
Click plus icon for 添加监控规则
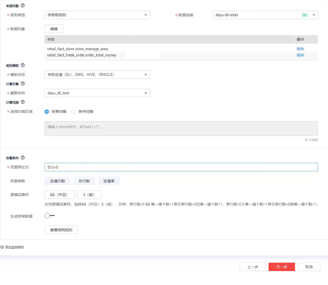point(2,247)
